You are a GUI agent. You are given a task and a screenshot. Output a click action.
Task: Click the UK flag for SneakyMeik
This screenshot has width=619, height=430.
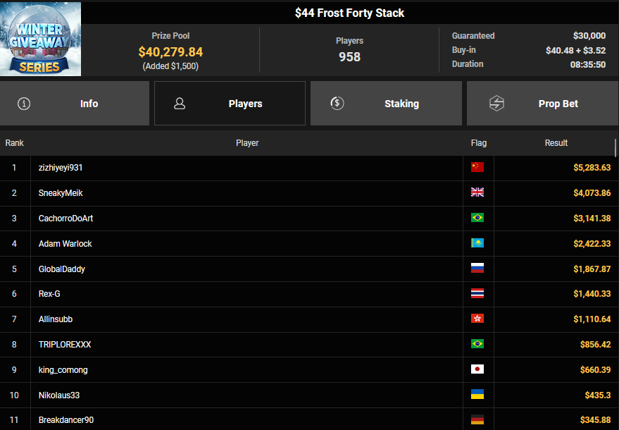(477, 193)
